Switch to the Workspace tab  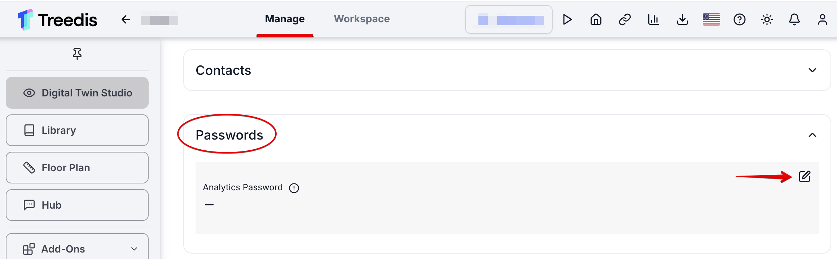[361, 19]
